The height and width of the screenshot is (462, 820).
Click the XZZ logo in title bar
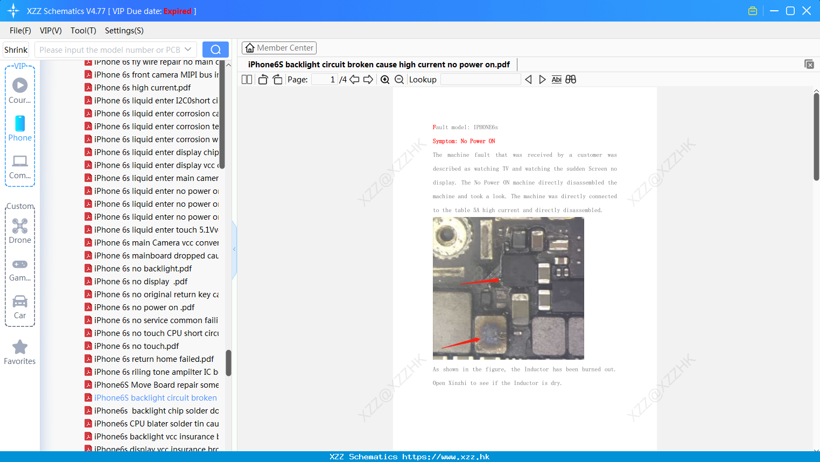[13, 11]
